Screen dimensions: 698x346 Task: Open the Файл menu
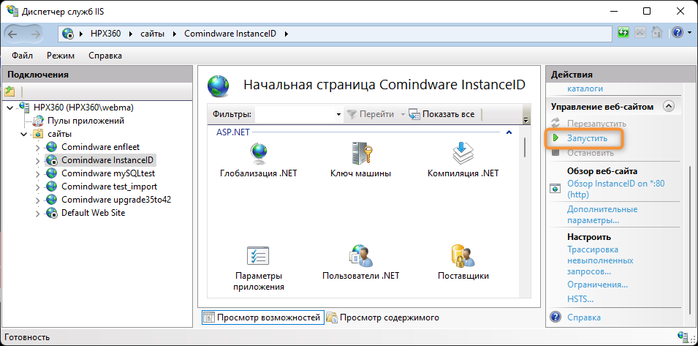(22, 56)
